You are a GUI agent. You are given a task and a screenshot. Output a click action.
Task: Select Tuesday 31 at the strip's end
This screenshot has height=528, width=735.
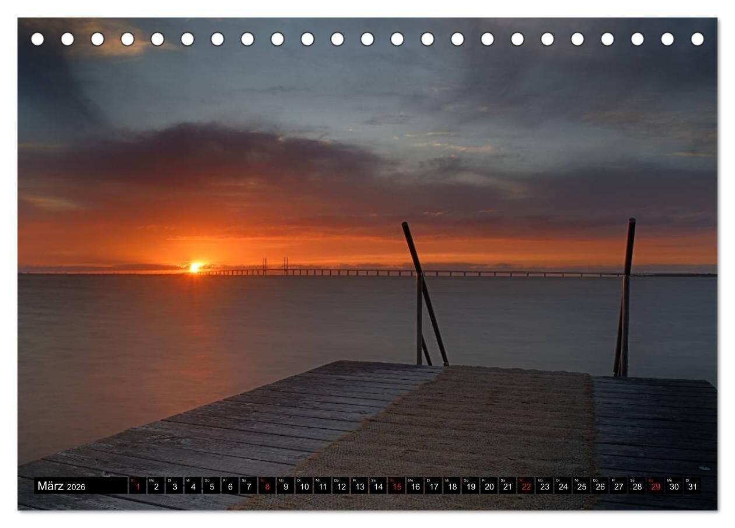(692, 486)
